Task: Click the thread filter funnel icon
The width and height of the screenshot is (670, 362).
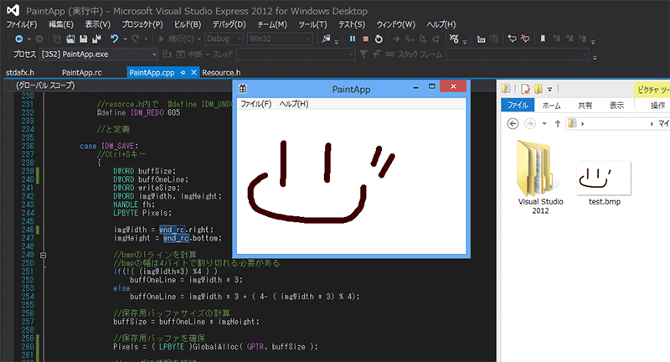Action: pos(363,54)
